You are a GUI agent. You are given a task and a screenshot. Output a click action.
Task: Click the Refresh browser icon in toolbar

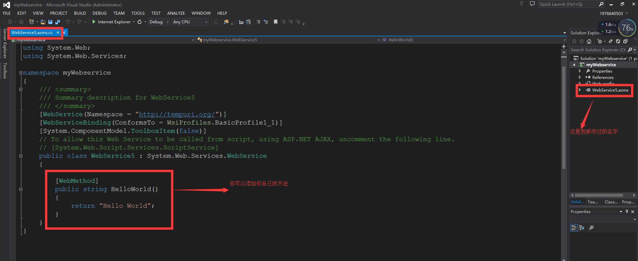(x=139, y=22)
